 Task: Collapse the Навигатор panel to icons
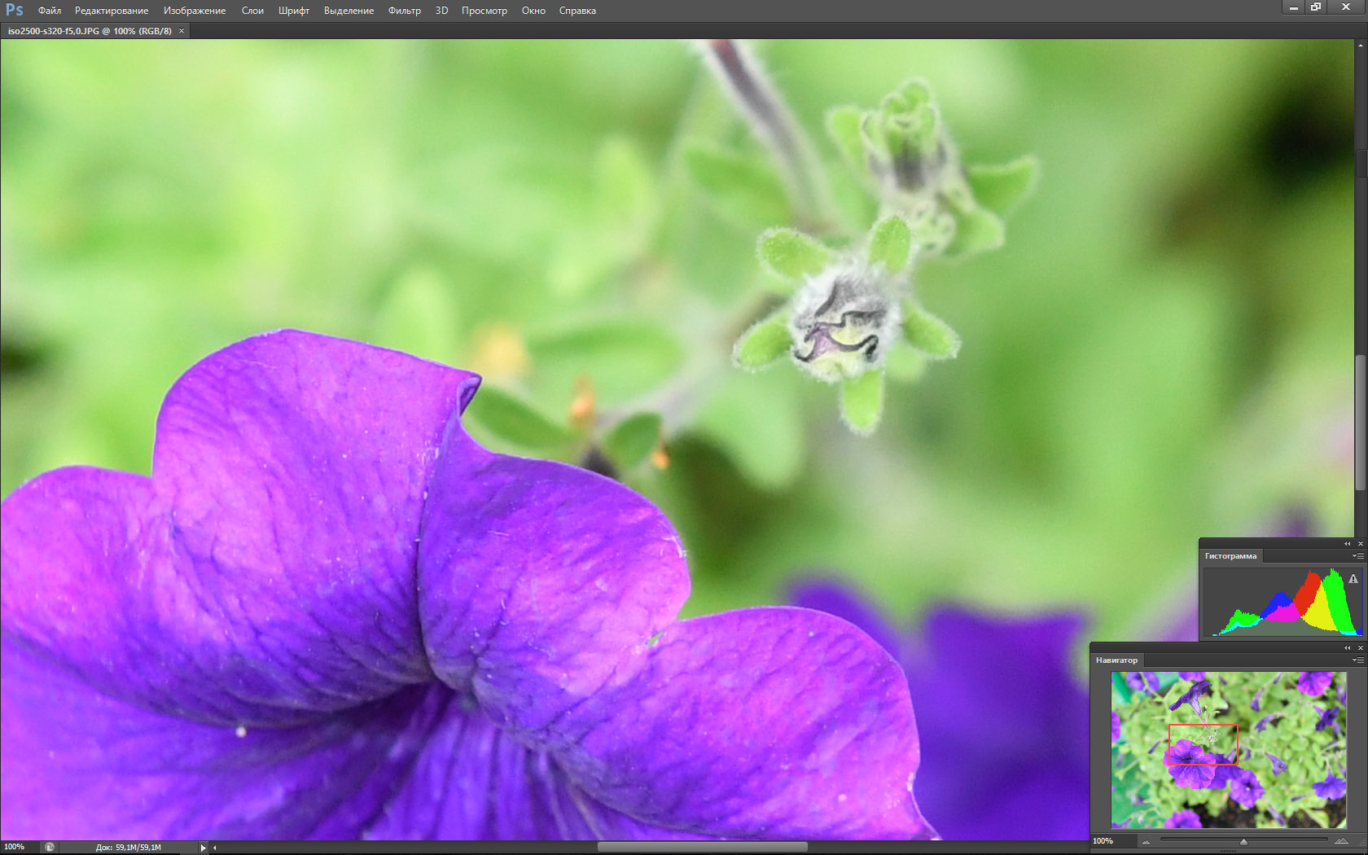(1347, 647)
